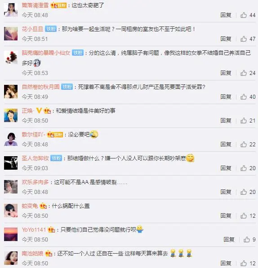The image size is (258, 268).
Task: Click thumbs-up on 这也太奇葩了 comment
Action: (x=244, y=15)
